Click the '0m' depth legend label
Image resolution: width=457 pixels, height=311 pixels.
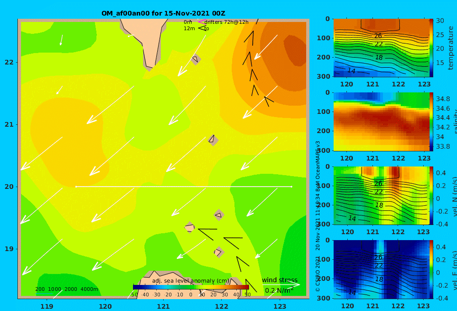pos(188,22)
